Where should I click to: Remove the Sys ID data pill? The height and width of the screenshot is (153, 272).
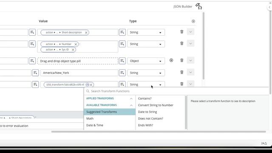[x=73, y=50]
